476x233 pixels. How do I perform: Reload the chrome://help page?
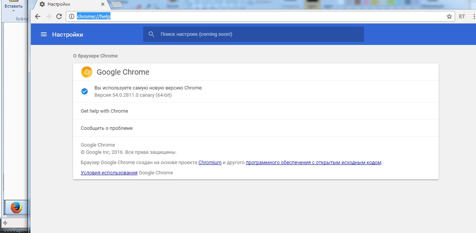click(59, 16)
